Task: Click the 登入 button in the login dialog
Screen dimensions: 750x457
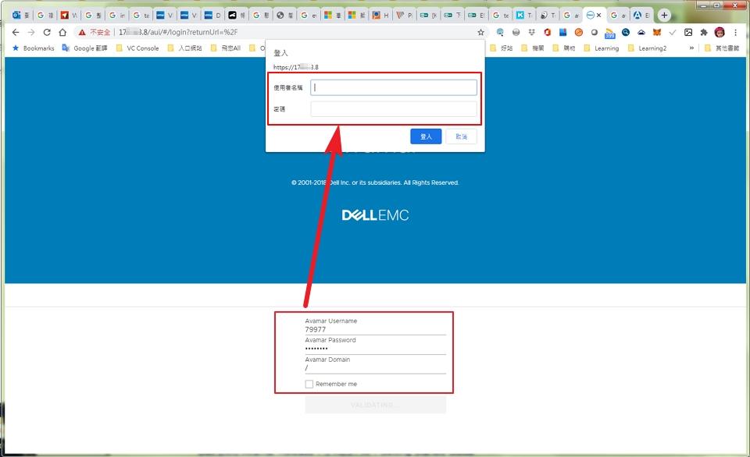Action: coord(426,136)
